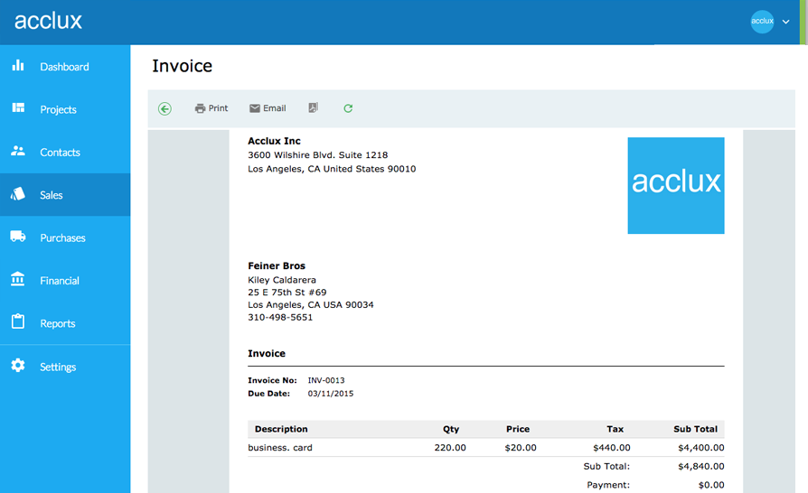Email the invoice
The width and height of the screenshot is (808, 493).
[268, 108]
